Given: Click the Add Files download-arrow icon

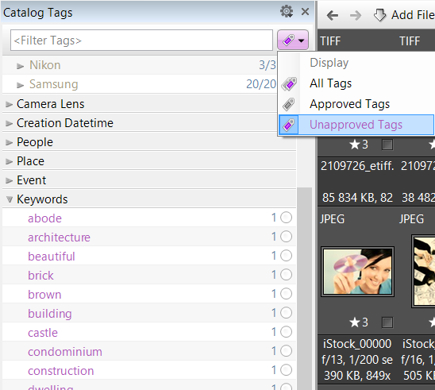Looking at the screenshot, I should click(x=379, y=15).
